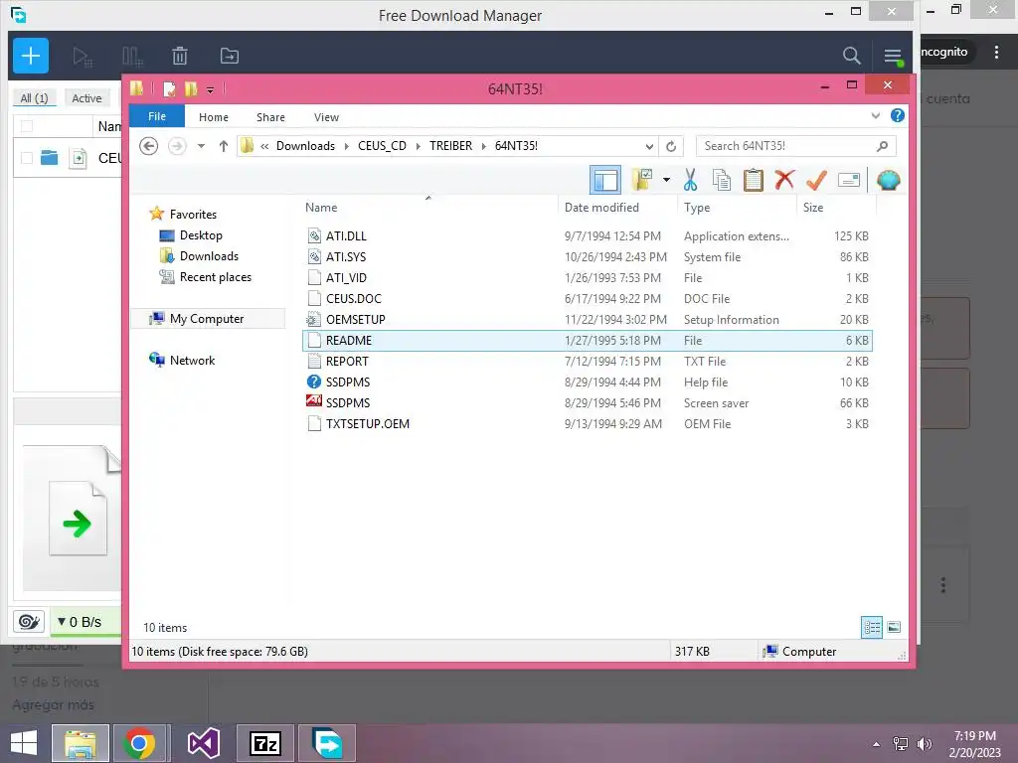Click the Forward navigation arrow
Viewport: 1018px width, 763px height.
[x=177, y=146]
